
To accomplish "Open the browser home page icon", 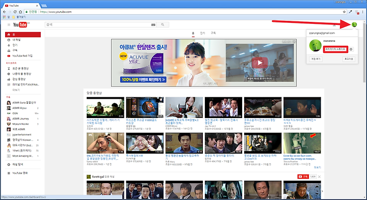I will pos(20,12).
